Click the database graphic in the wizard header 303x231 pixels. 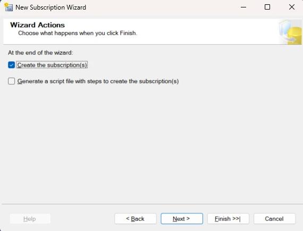[290, 32]
